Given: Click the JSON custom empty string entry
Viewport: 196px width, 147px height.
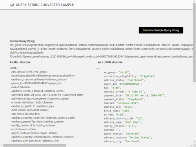Looking at the screenshot, I should 112,130.
